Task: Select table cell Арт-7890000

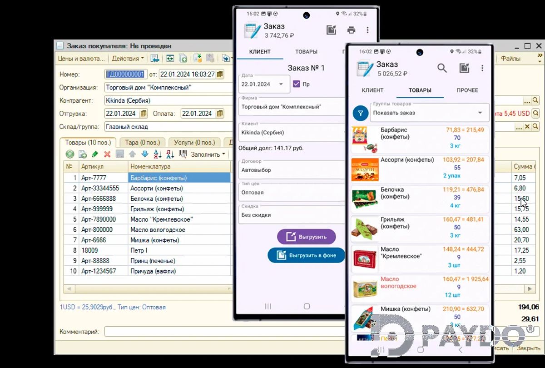Action: tap(104, 219)
